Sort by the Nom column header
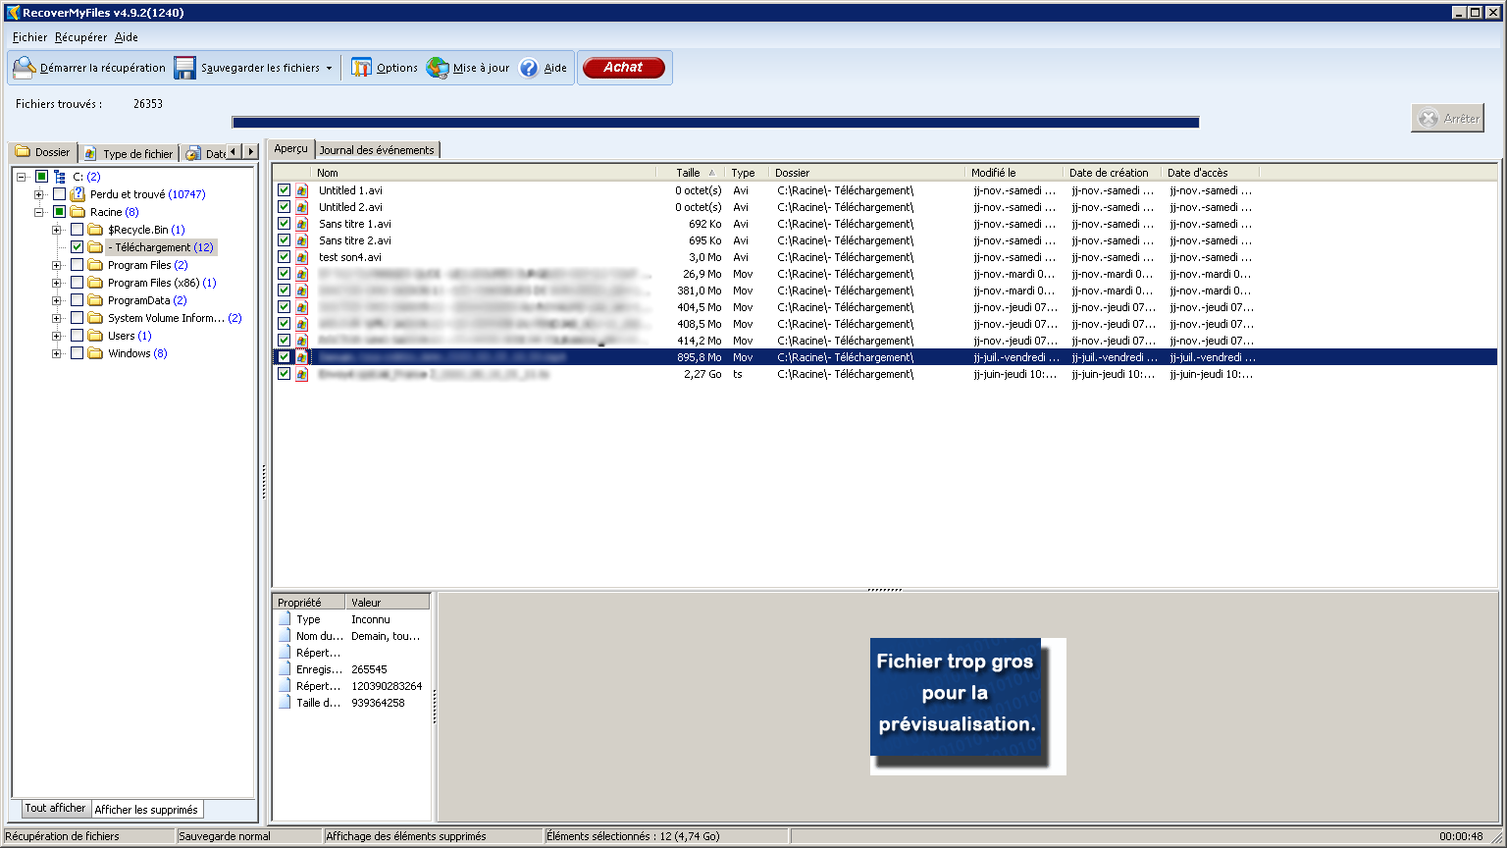Viewport: 1507px width, 848px height. pyautogui.click(x=484, y=173)
